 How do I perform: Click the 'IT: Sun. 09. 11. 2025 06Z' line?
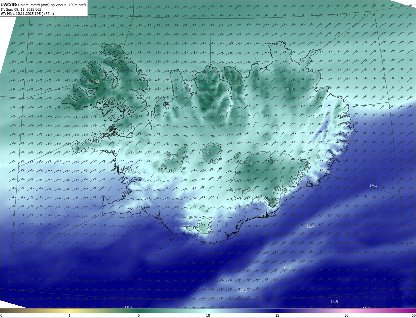(21, 9)
